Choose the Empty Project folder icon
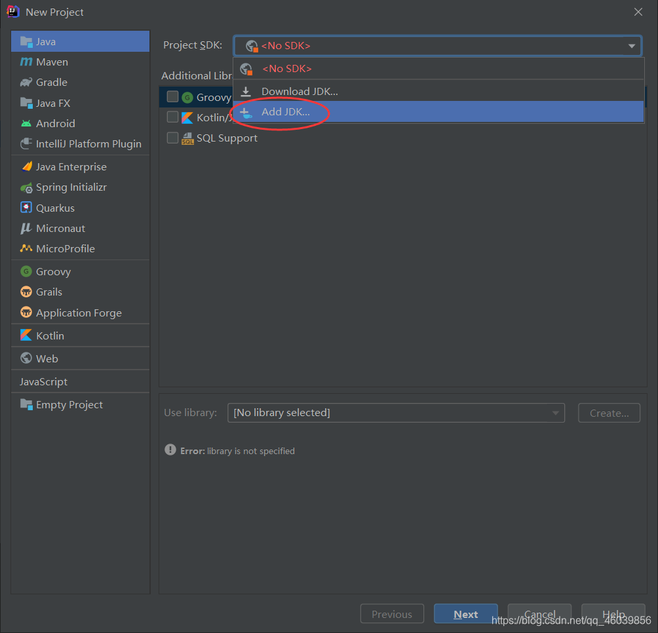This screenshot has height=633, width=658. click(26, 404)
